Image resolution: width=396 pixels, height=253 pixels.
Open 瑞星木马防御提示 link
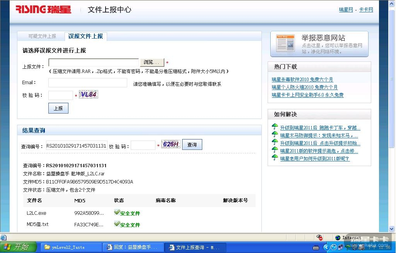[319, 136]
